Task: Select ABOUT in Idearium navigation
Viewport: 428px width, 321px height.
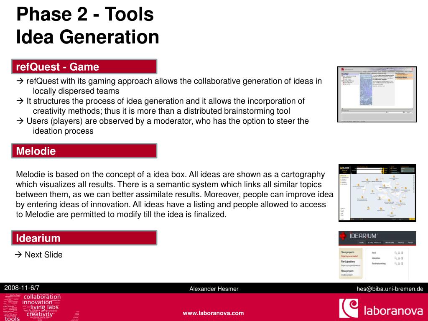Action: 410,243
